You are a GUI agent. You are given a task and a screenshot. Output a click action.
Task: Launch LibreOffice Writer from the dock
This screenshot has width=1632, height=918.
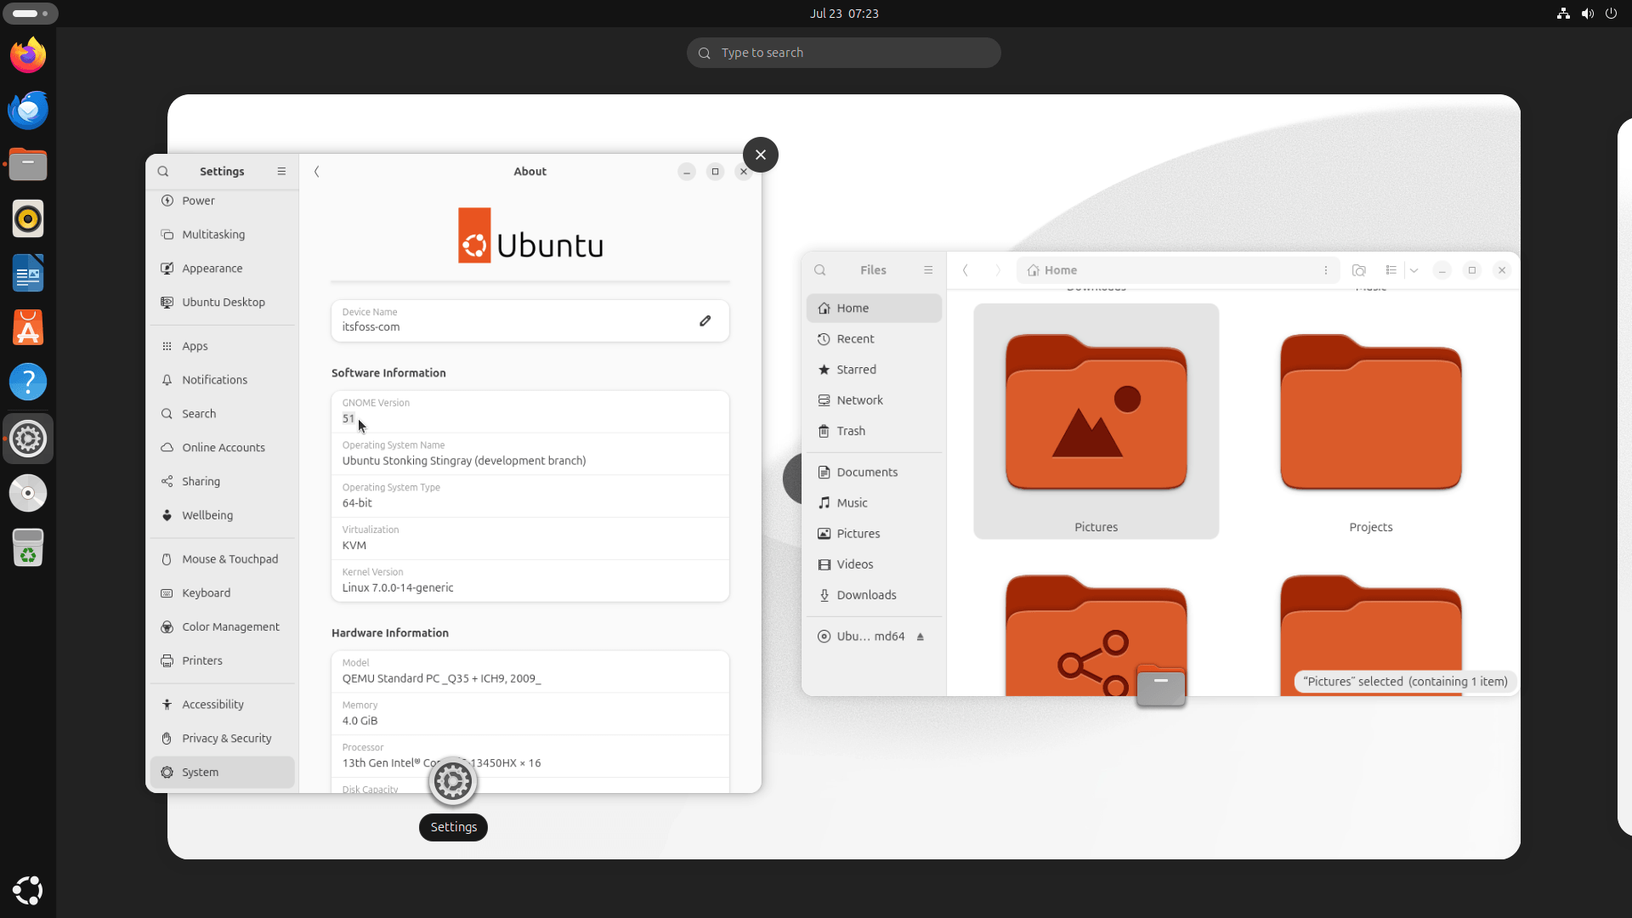[28, 273]
